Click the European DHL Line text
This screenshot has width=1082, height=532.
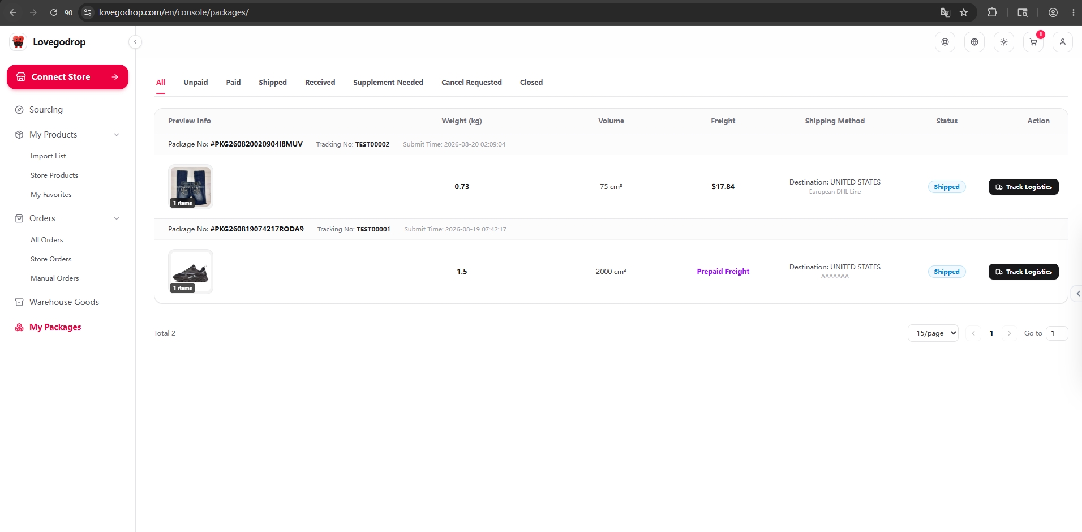pos(835,192)
